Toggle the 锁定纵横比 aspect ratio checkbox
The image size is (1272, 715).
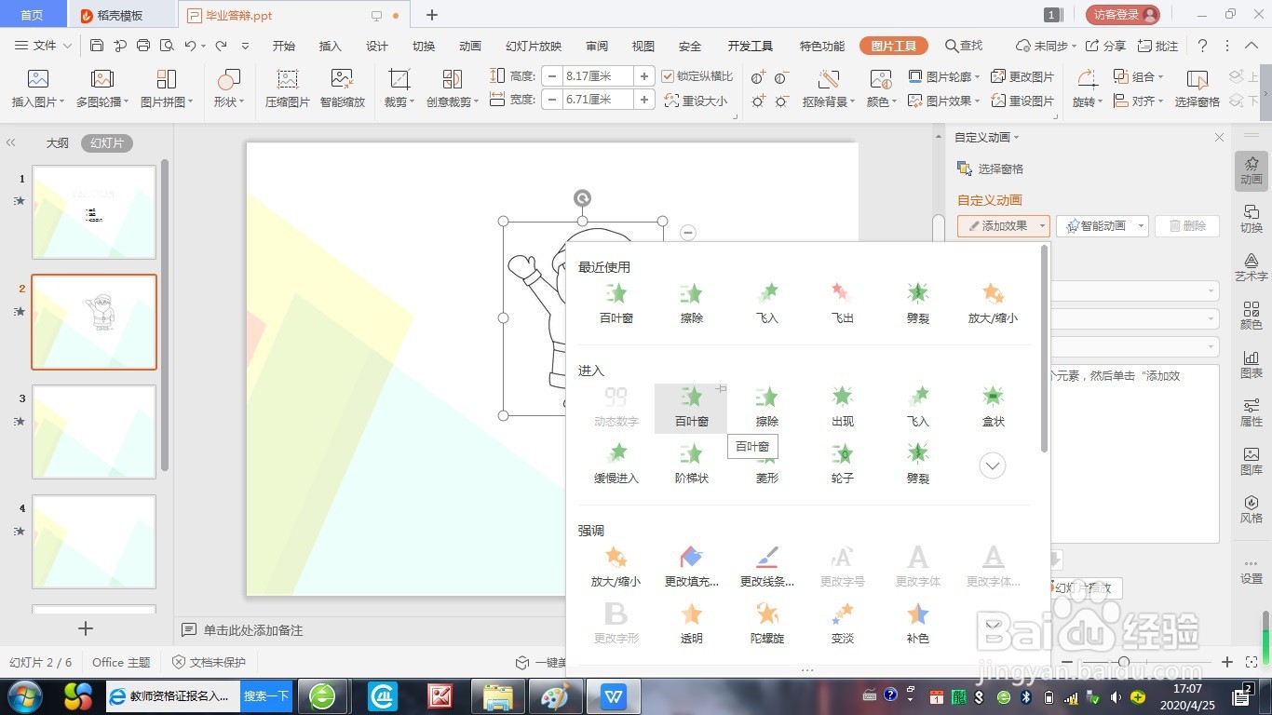(x=669, y=76)
